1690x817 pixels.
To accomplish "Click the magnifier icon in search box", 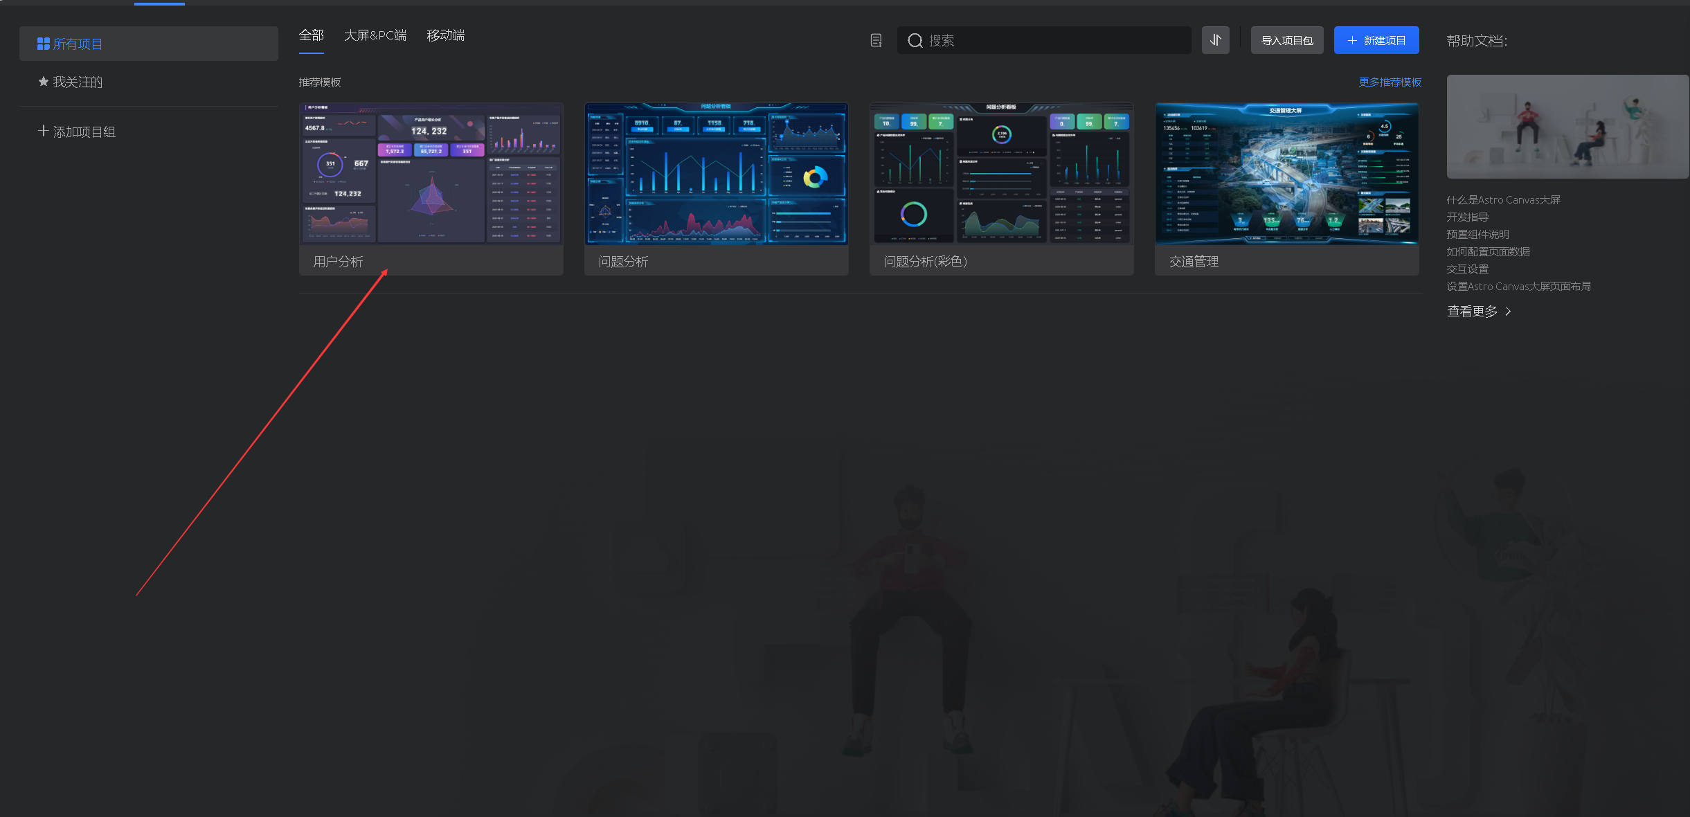I will click(915, 41).
